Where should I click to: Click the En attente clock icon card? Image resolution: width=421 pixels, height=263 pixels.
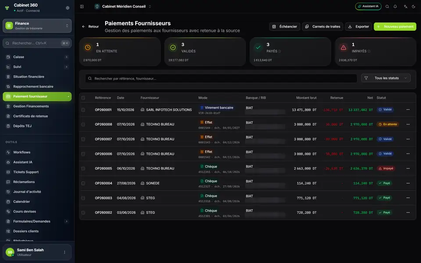(x=88, y=47)
